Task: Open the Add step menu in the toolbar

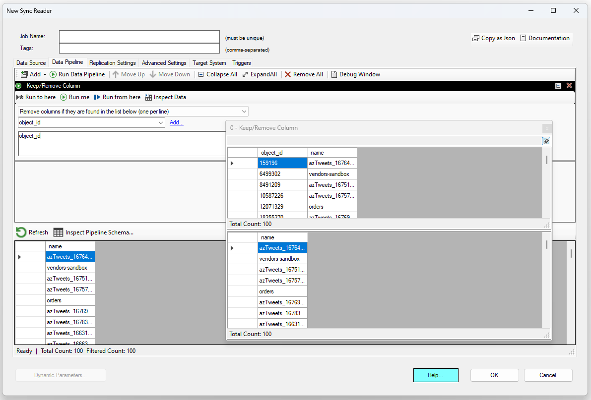Action: (x=34, y=74)
